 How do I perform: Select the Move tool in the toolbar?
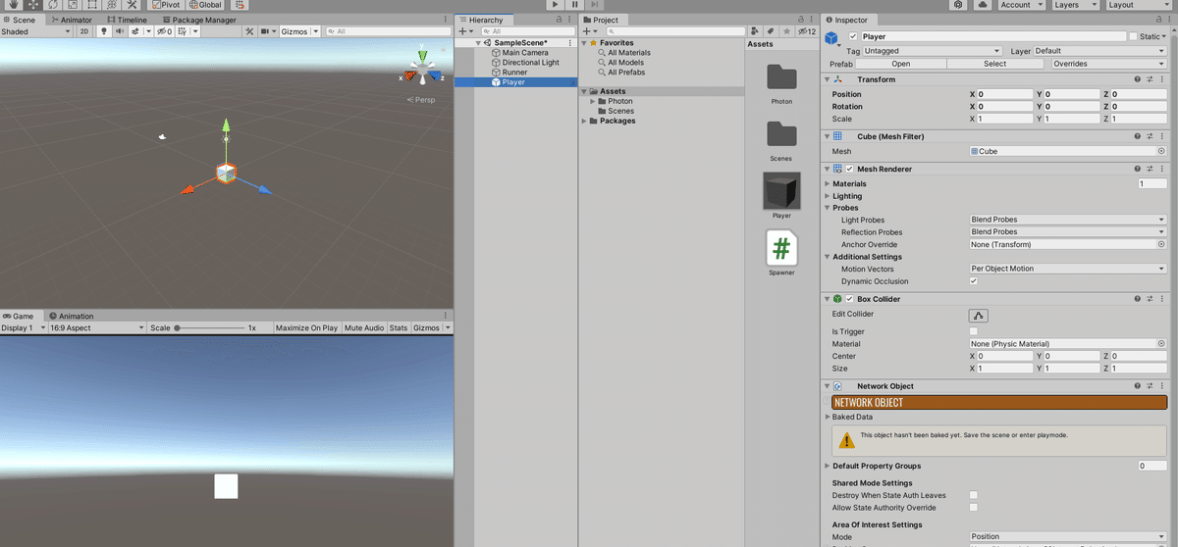coord(32,5)
